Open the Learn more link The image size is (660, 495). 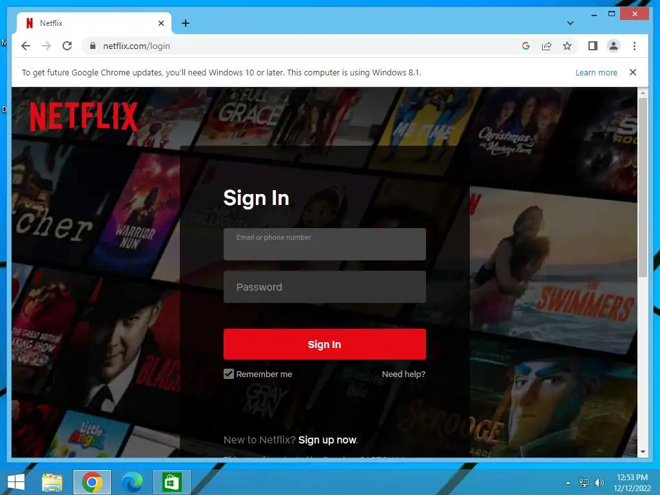coord(596,72)
